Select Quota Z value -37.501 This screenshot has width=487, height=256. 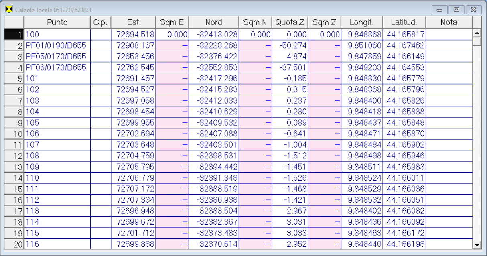(x=290, y=67)
